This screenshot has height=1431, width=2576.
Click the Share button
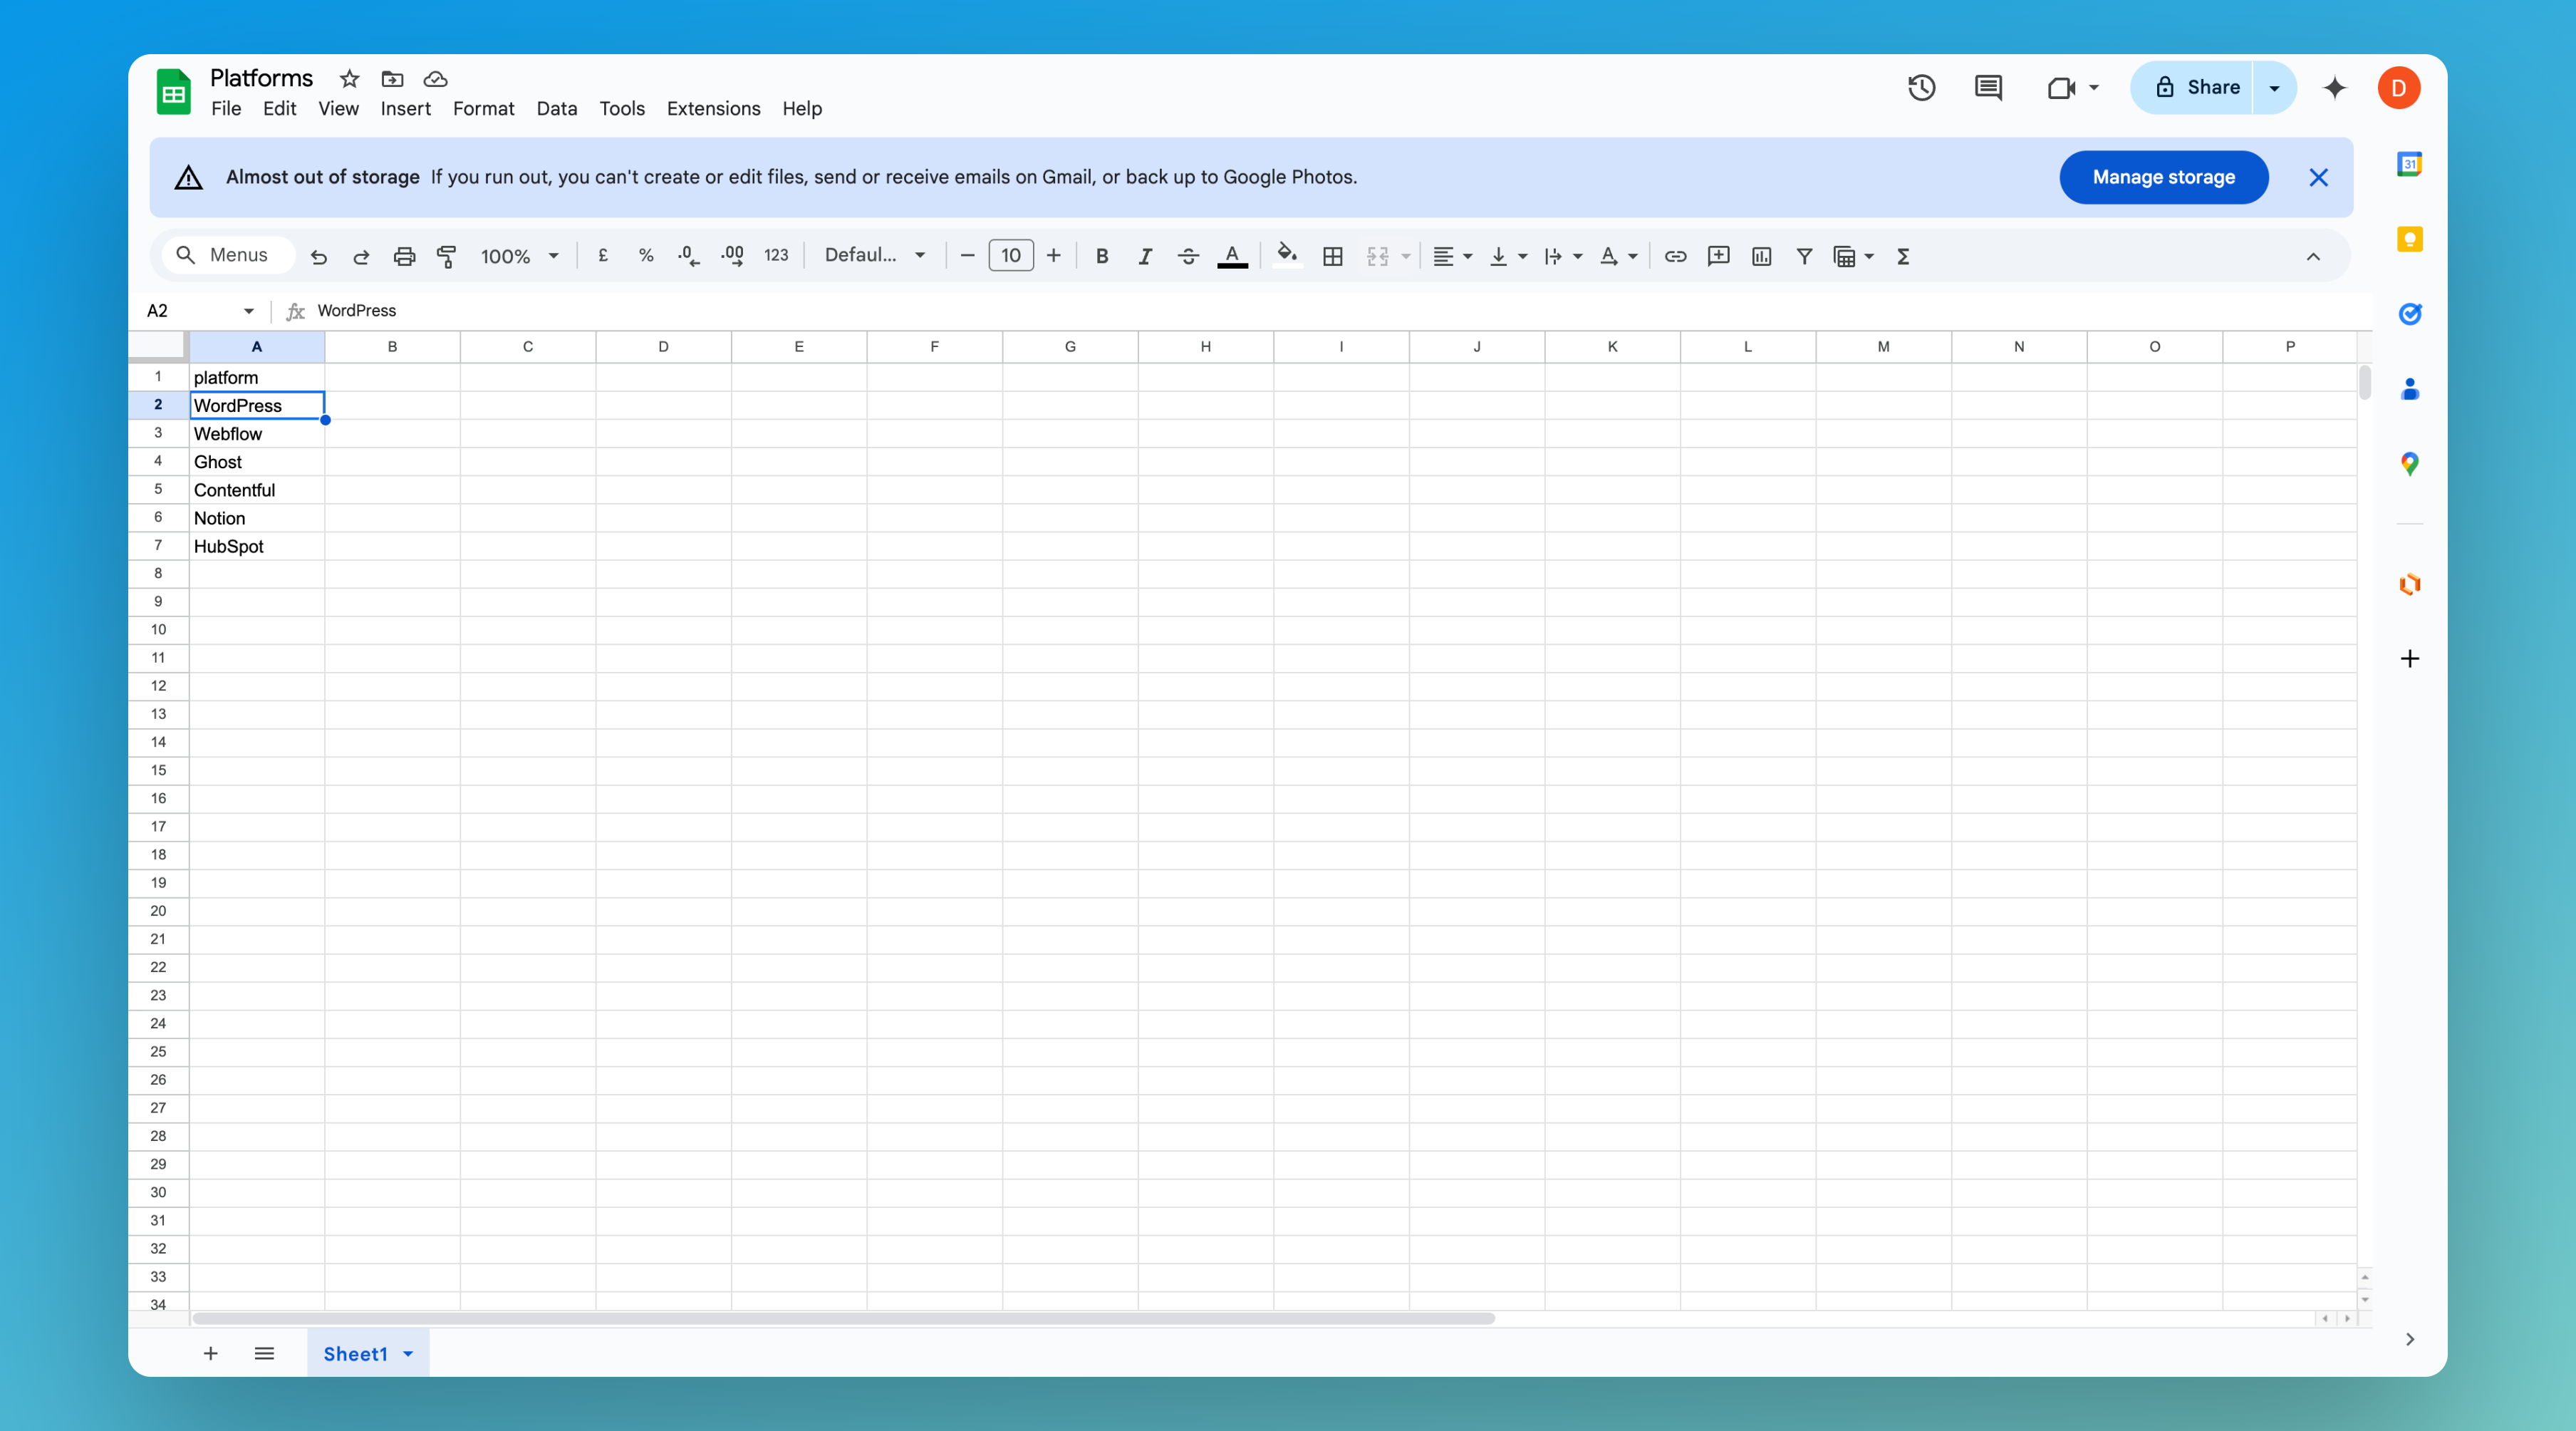click(2195, 87)
